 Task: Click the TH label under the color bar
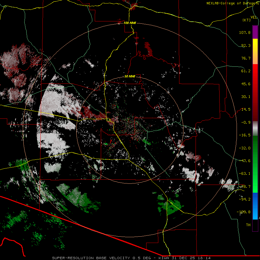pos(248,225)
